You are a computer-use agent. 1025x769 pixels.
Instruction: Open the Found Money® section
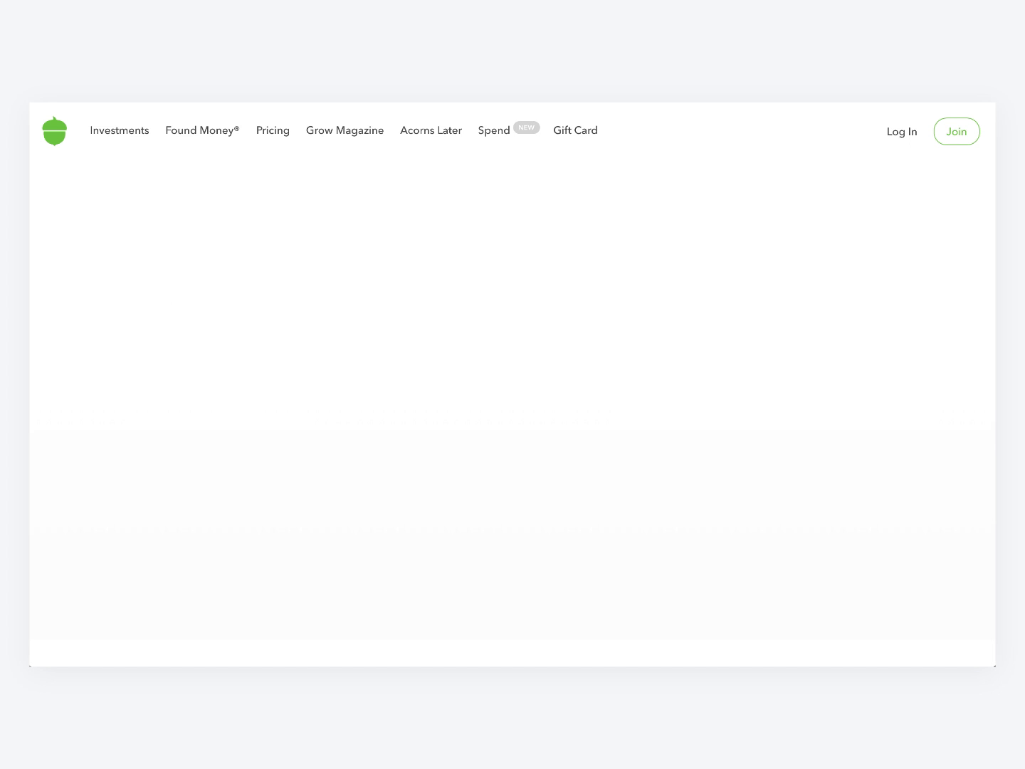(202, 130)
